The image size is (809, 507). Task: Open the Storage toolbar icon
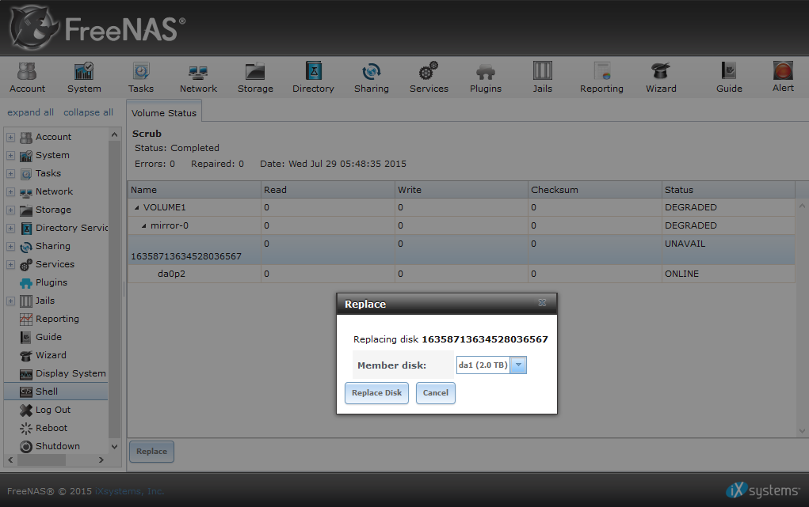pos(255,78)
